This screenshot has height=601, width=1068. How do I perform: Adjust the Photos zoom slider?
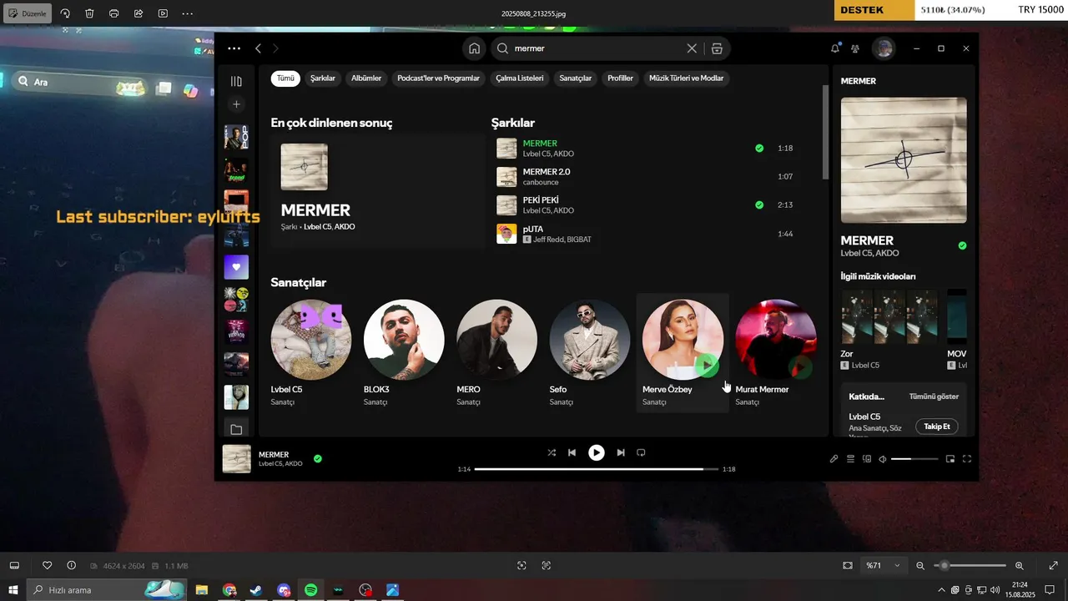972,565
